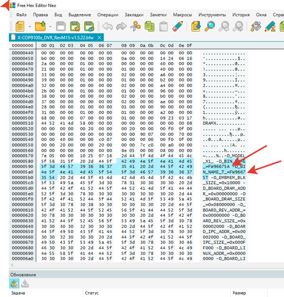Click the Save floppy disk icon
The height and width of the screenshot is (297, 284).
(x=60, y=26)
